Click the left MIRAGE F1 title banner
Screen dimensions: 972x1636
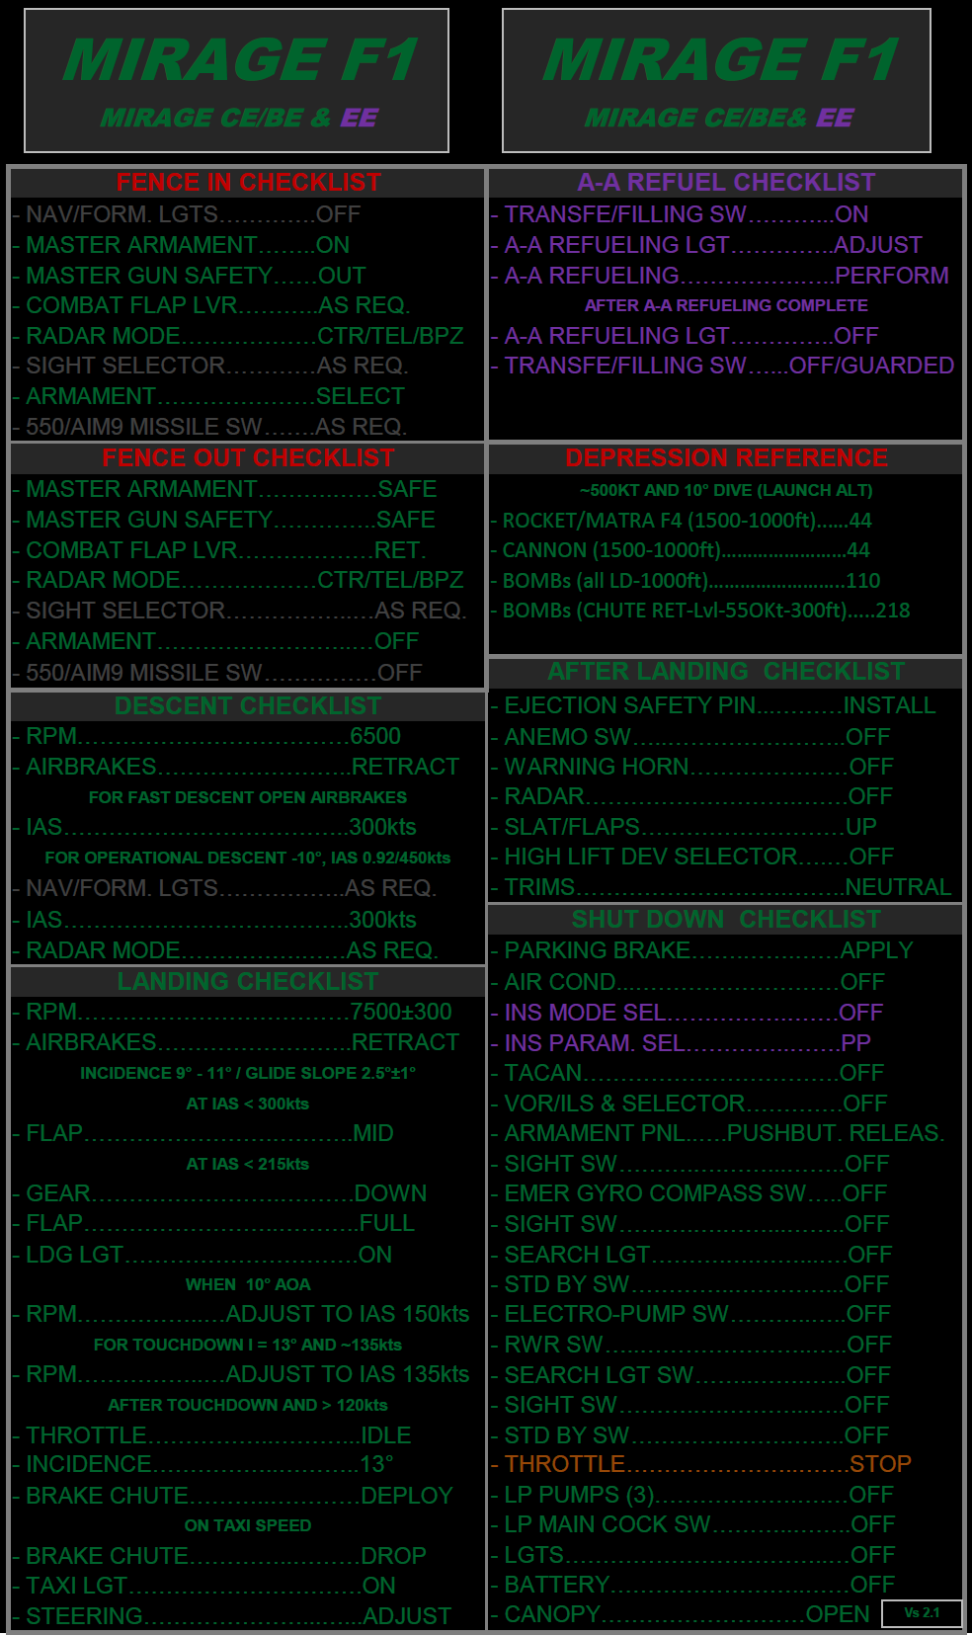[x=237, y=81]
